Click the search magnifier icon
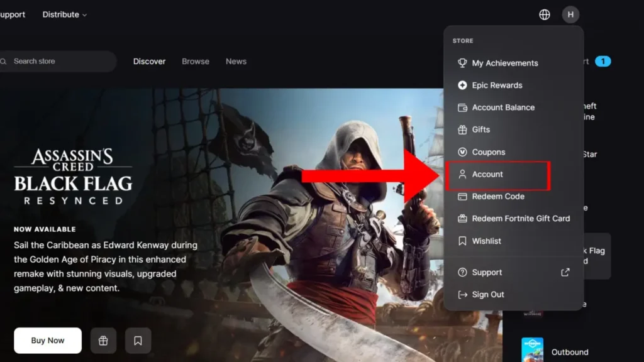 point(4,62)
